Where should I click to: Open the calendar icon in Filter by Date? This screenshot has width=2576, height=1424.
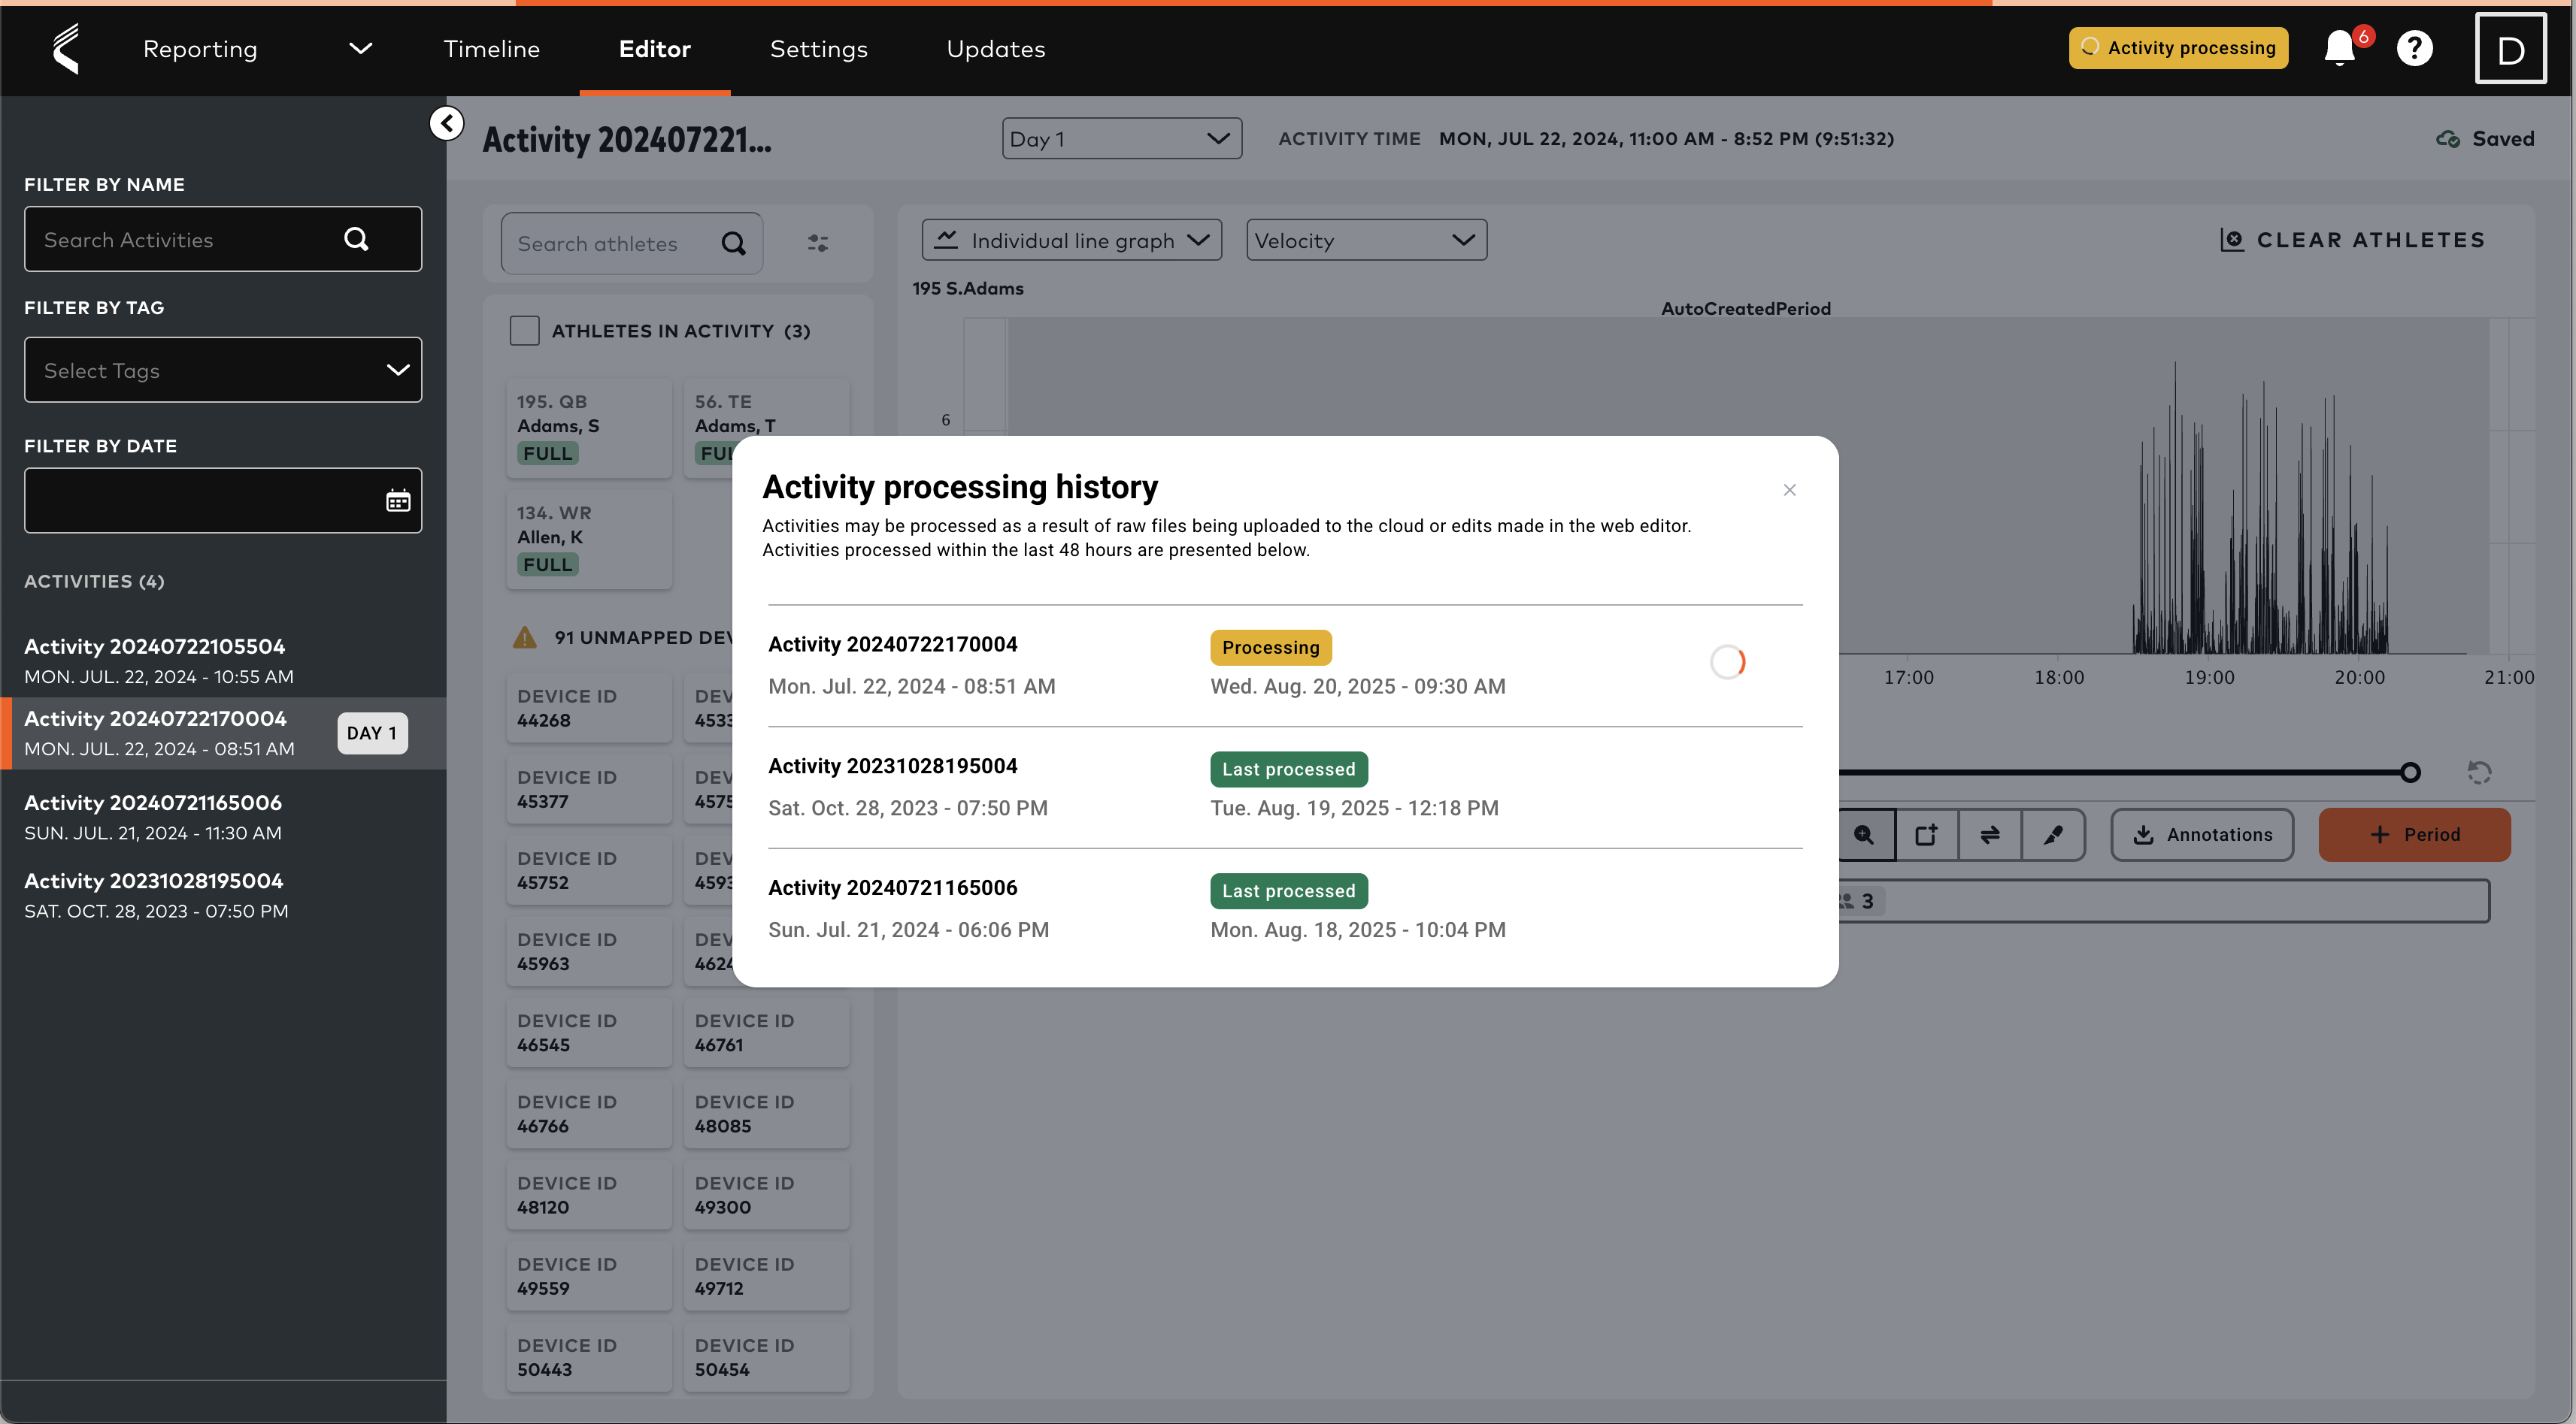tap(398, 500)
